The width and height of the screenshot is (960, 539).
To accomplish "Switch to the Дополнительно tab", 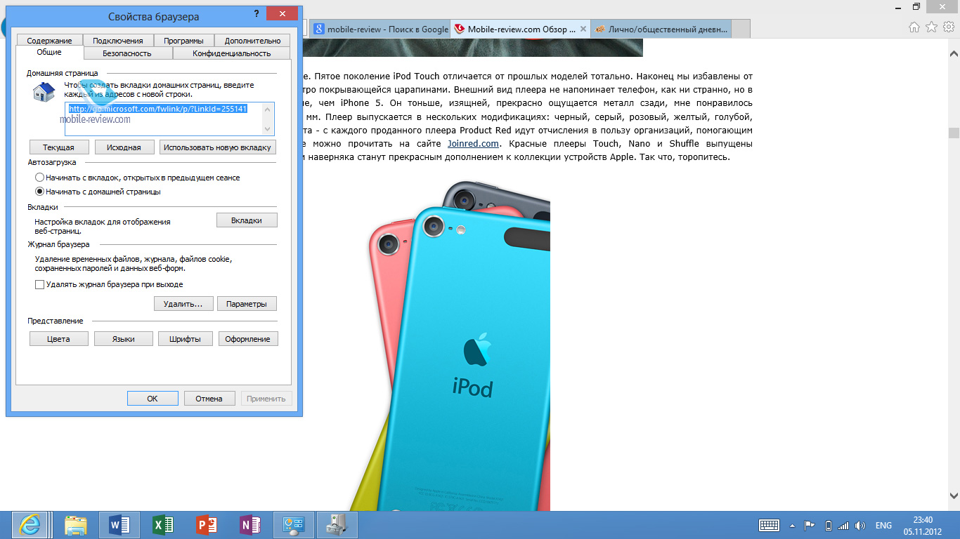I will point(253,41).
